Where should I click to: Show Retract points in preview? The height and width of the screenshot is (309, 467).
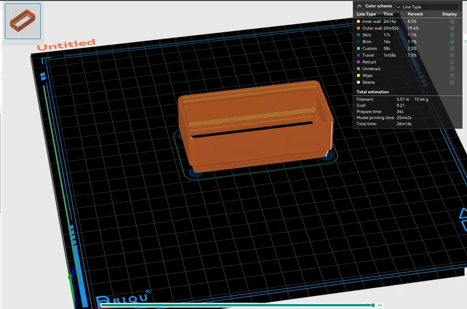(452, 62)
